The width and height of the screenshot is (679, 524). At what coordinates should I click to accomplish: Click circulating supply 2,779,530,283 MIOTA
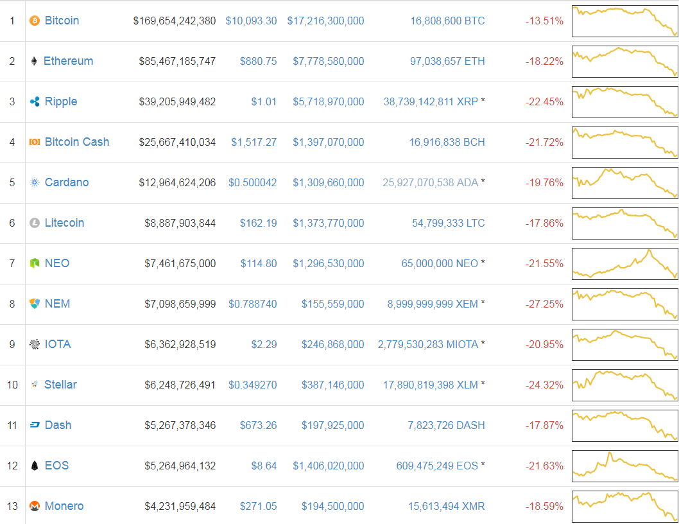[x=428, y=344]
